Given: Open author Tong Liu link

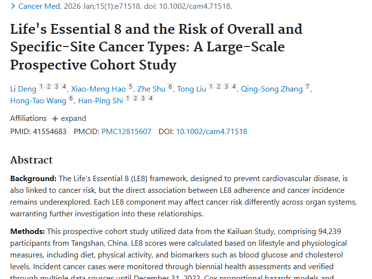Looking at the screenshot, I should [x=191, y=89].
